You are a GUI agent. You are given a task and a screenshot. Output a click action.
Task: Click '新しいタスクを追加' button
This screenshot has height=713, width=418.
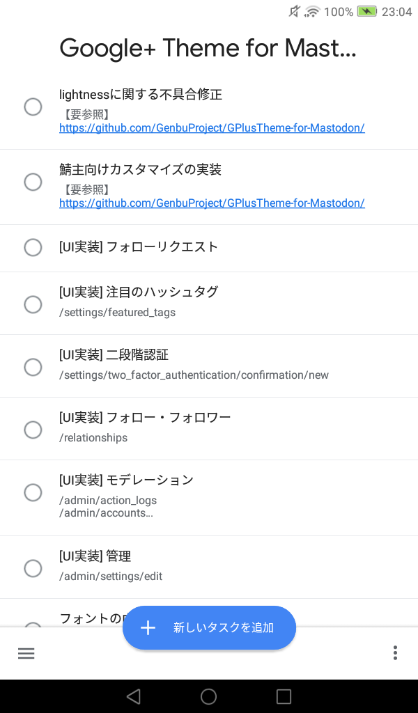(223, 627)
